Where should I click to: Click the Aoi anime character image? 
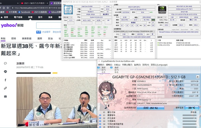pos(107,95)
